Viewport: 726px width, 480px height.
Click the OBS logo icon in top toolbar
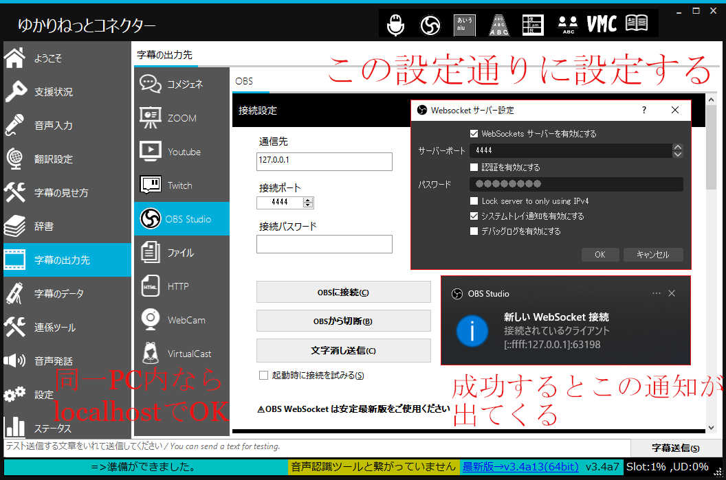pyautogui.click(x=430, y=25)
